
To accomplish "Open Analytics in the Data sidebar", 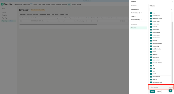I will click(x=4, y=15).
